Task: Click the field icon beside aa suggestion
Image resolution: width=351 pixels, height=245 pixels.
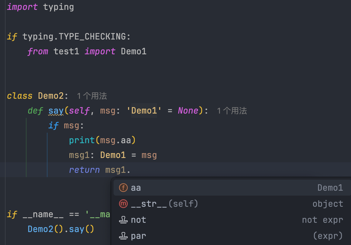Action: tap(123, 188)
